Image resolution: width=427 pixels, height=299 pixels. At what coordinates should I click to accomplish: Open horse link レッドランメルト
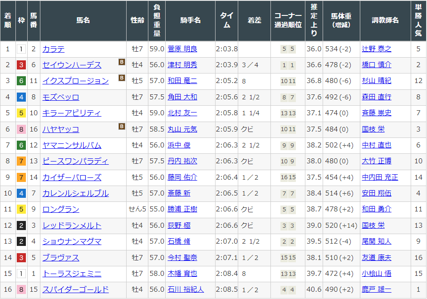pos(72,225)
